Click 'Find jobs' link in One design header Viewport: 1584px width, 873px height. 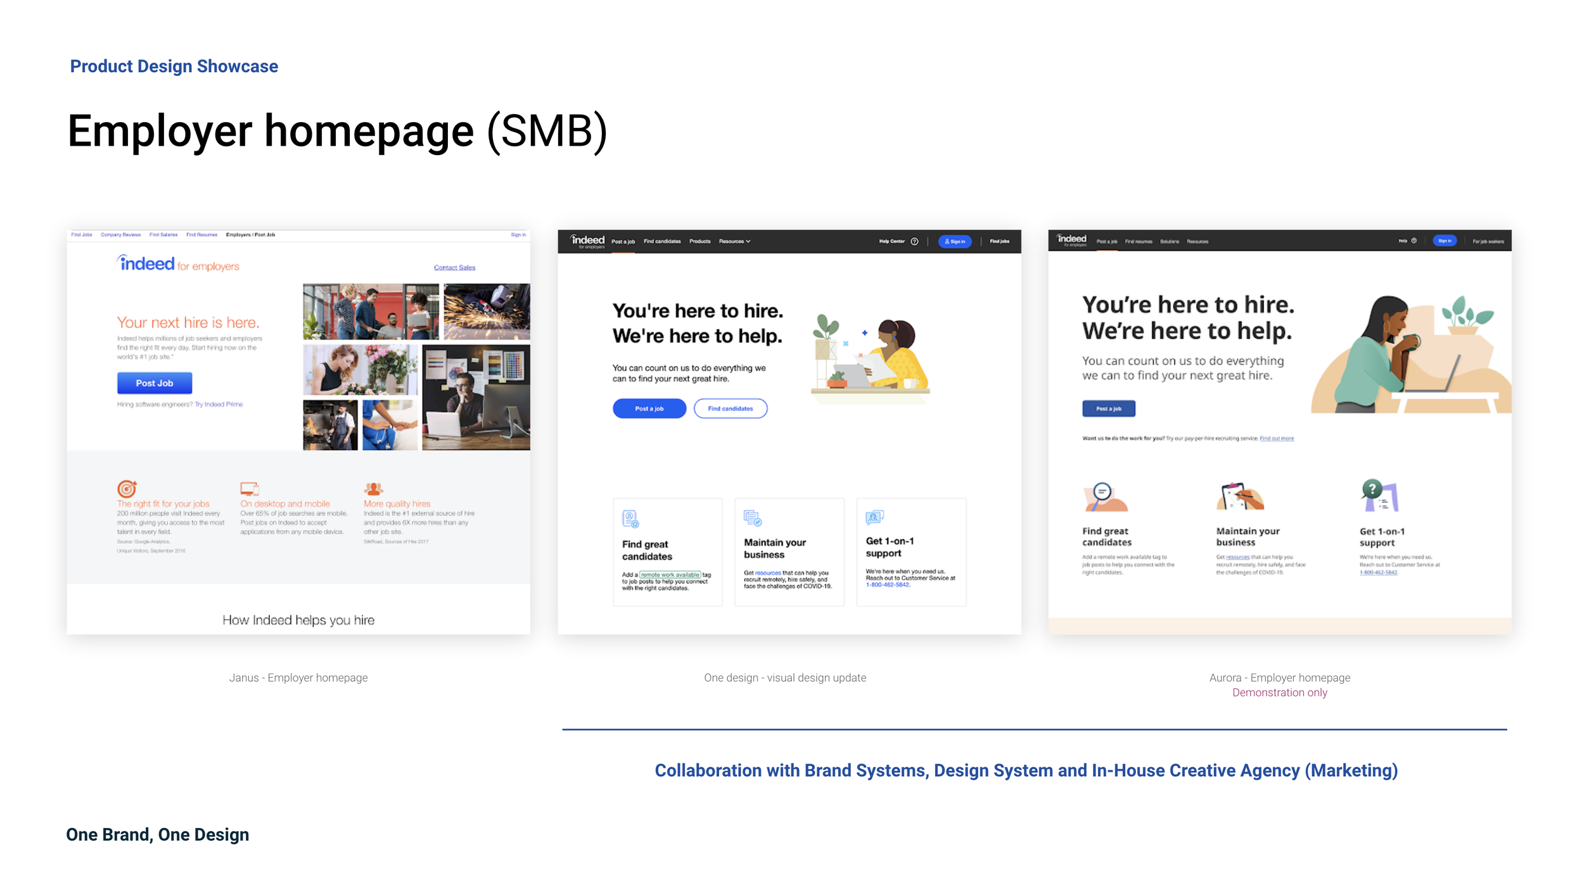[1000, 241]
